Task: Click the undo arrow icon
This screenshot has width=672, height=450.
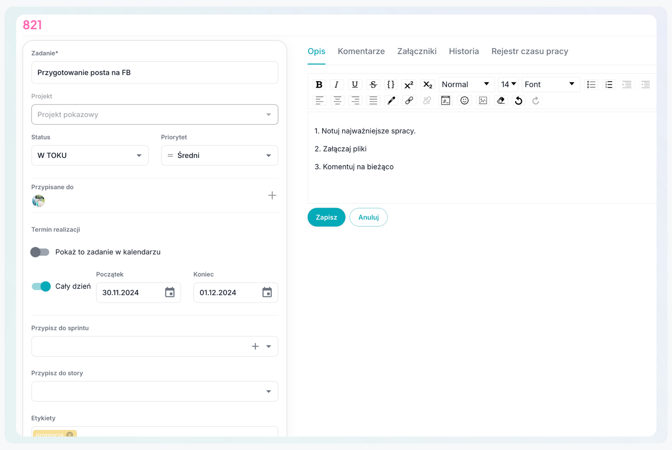Action: [518, 101]
